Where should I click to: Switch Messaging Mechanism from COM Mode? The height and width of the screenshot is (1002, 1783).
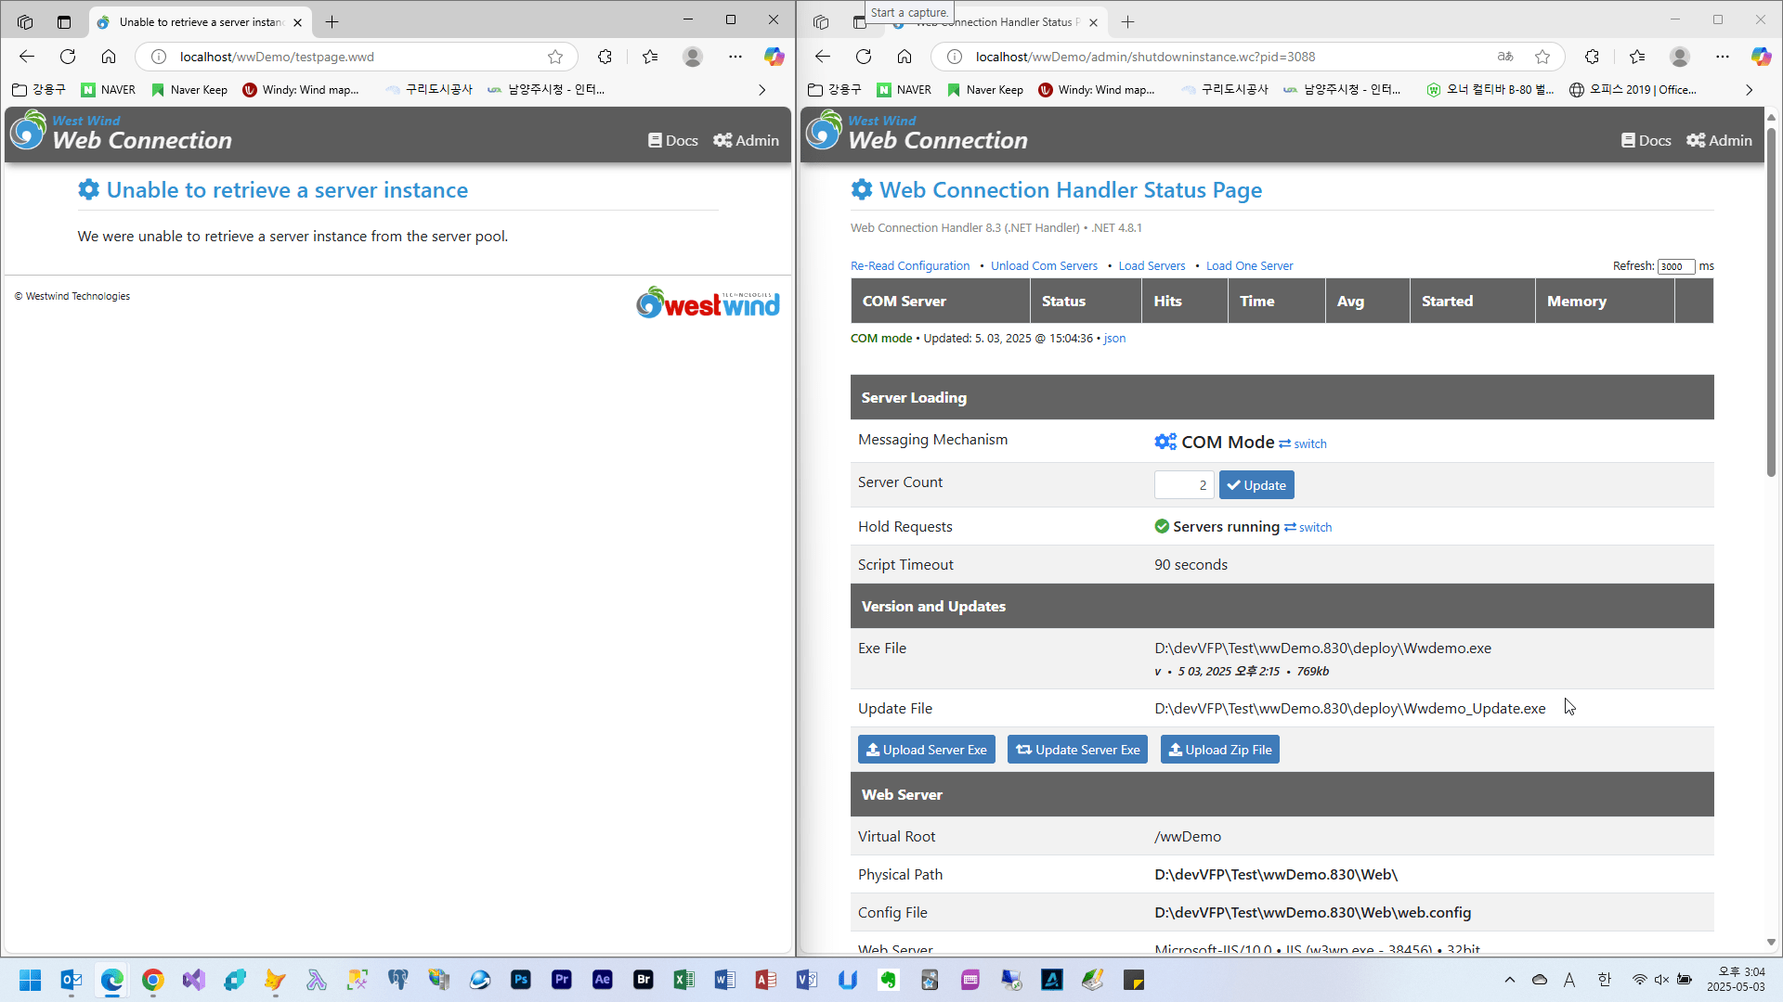pos(1303,444)
